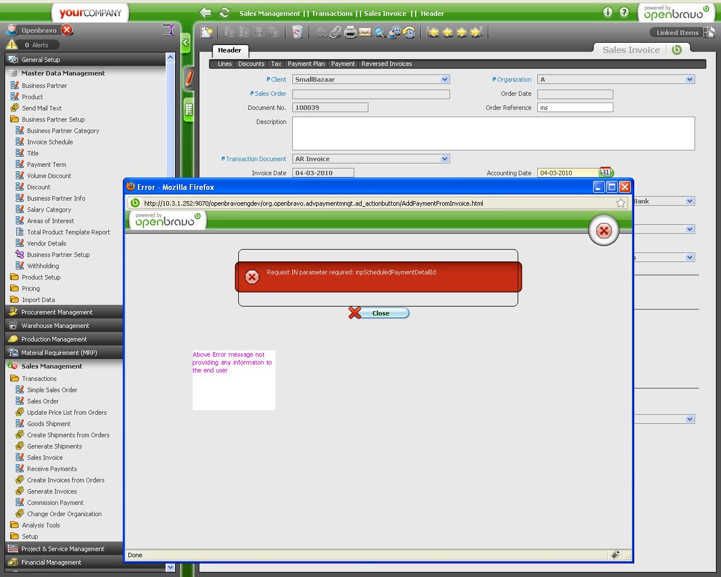
Task: Click the Search magnifier toolbar icon
Action: 380,33
